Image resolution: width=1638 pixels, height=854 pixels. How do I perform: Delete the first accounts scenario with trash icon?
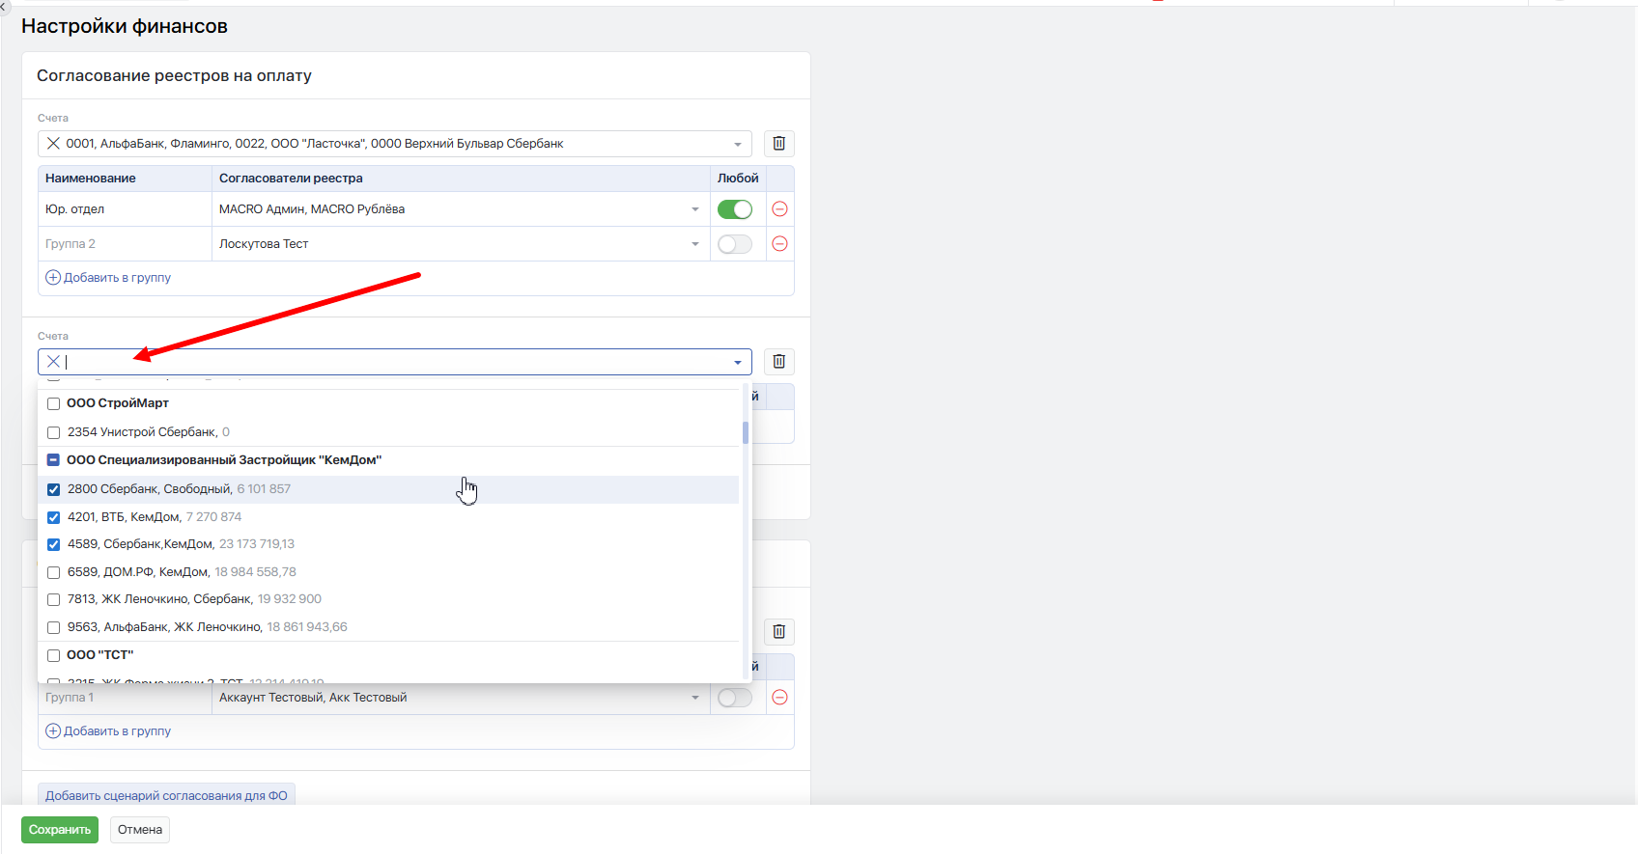point(779,144)
